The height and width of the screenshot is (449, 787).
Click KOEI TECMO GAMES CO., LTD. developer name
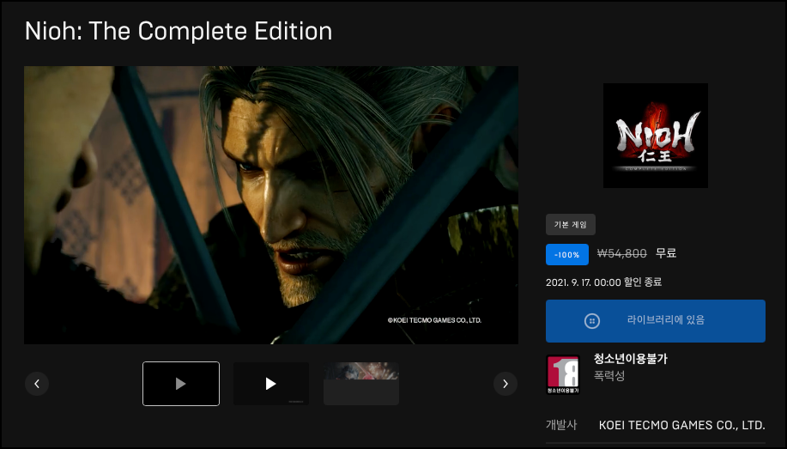(682, 426)
